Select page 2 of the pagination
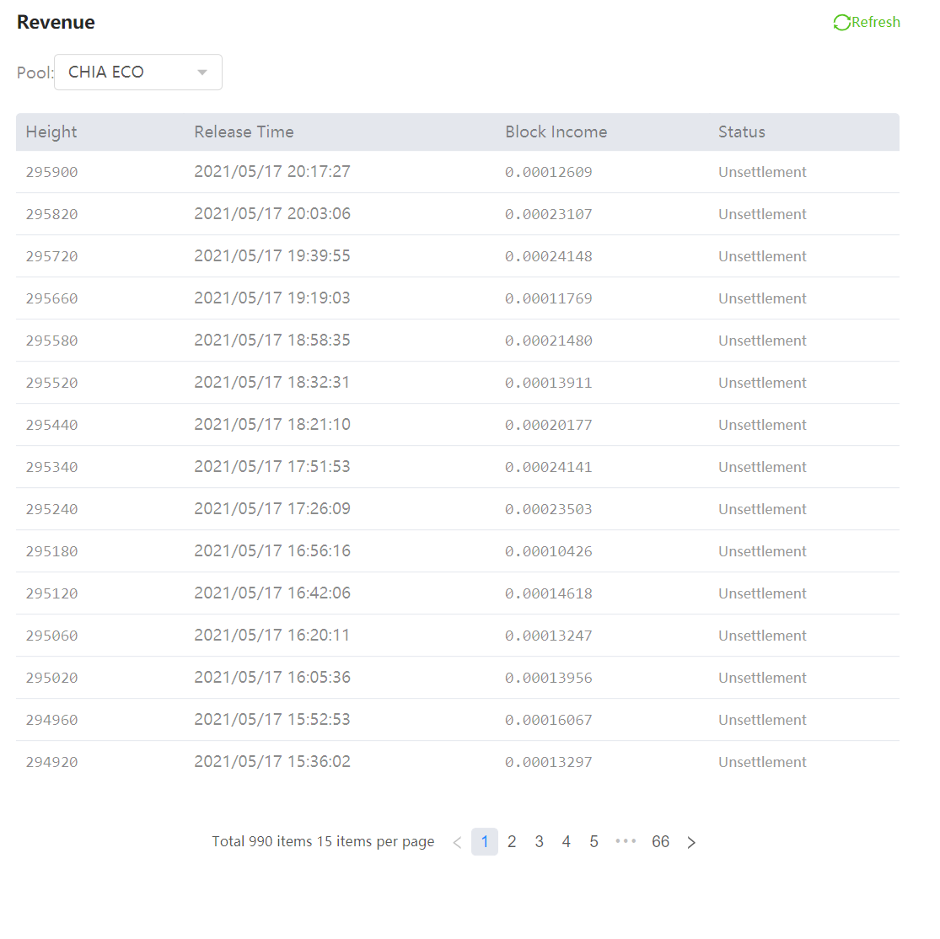 point(512,841)
